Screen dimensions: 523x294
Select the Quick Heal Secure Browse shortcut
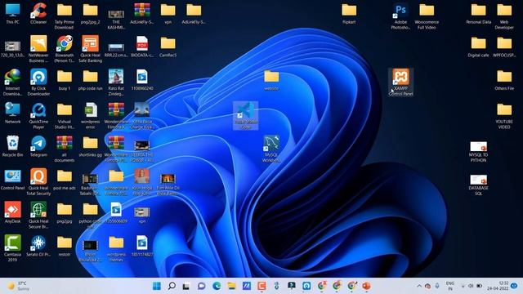(x=38, y=216)
